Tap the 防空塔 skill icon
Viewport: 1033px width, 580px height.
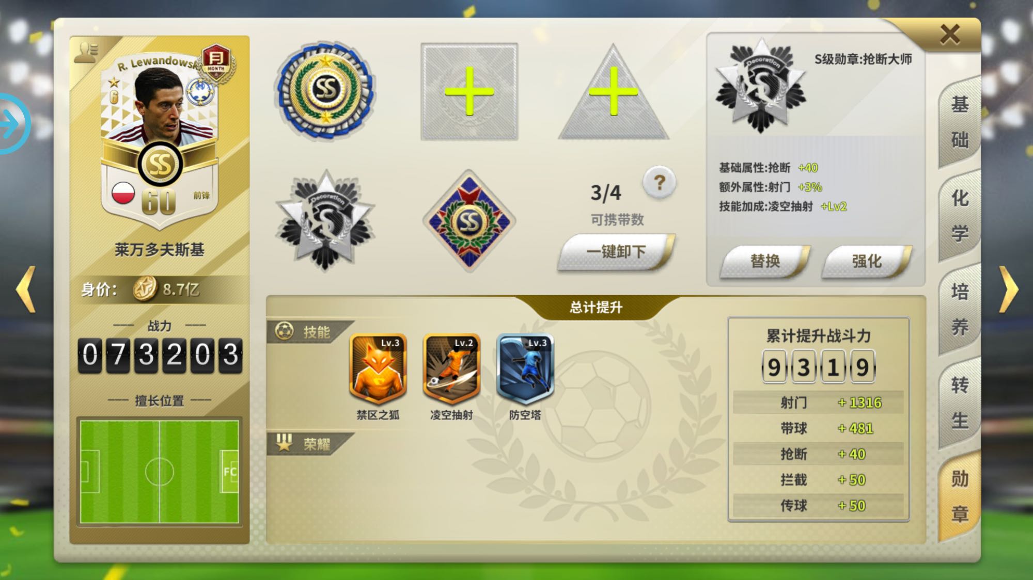pyautogui.click(x=525, y=369)
